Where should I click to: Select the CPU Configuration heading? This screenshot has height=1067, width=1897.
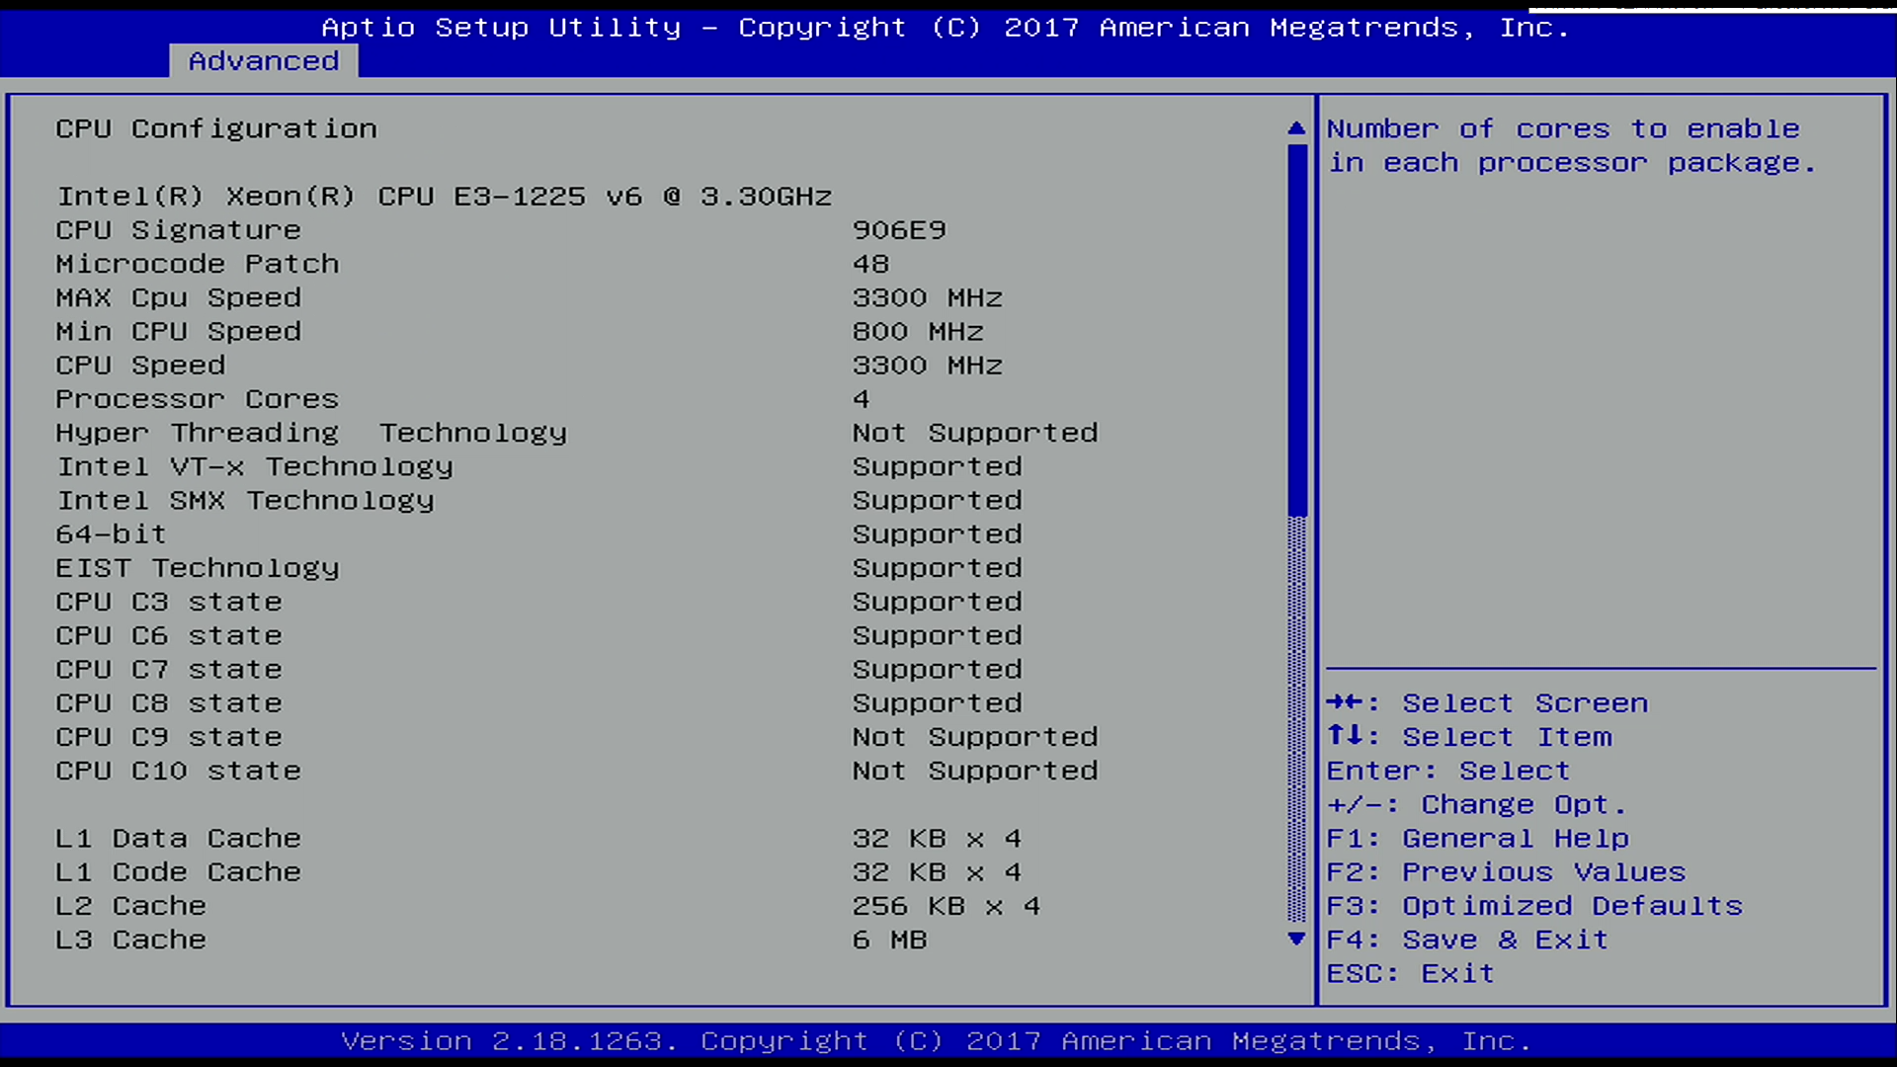[x=215, y=128]
